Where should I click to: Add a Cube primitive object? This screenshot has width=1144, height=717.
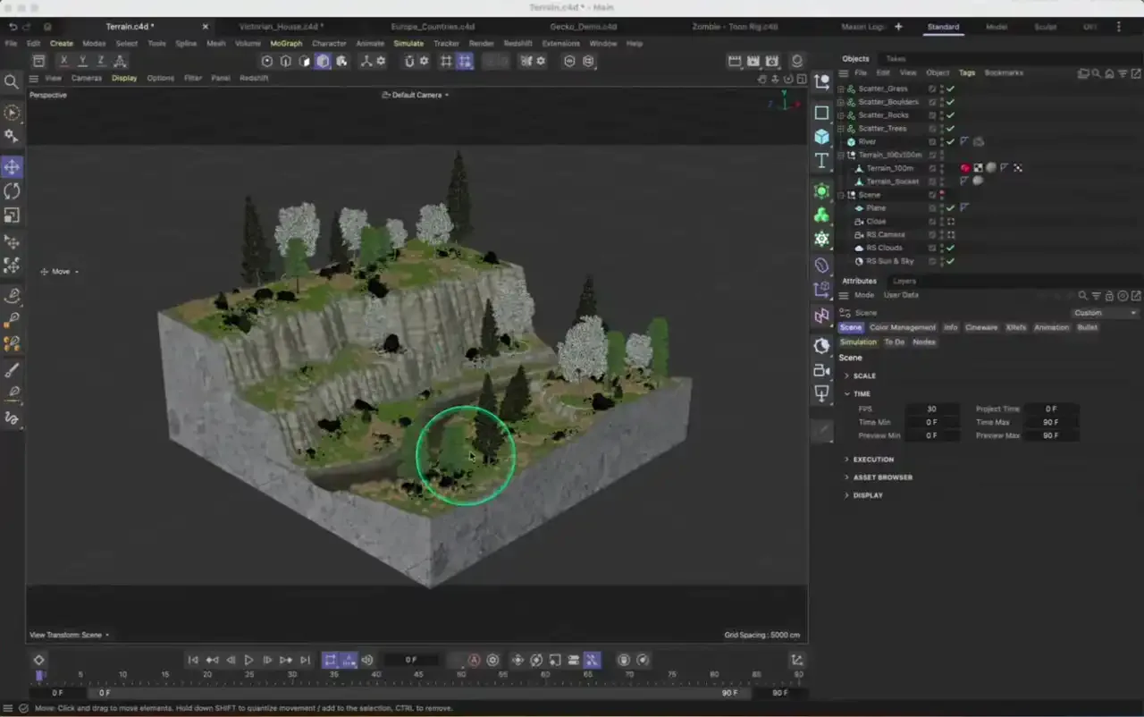[822, 136]
